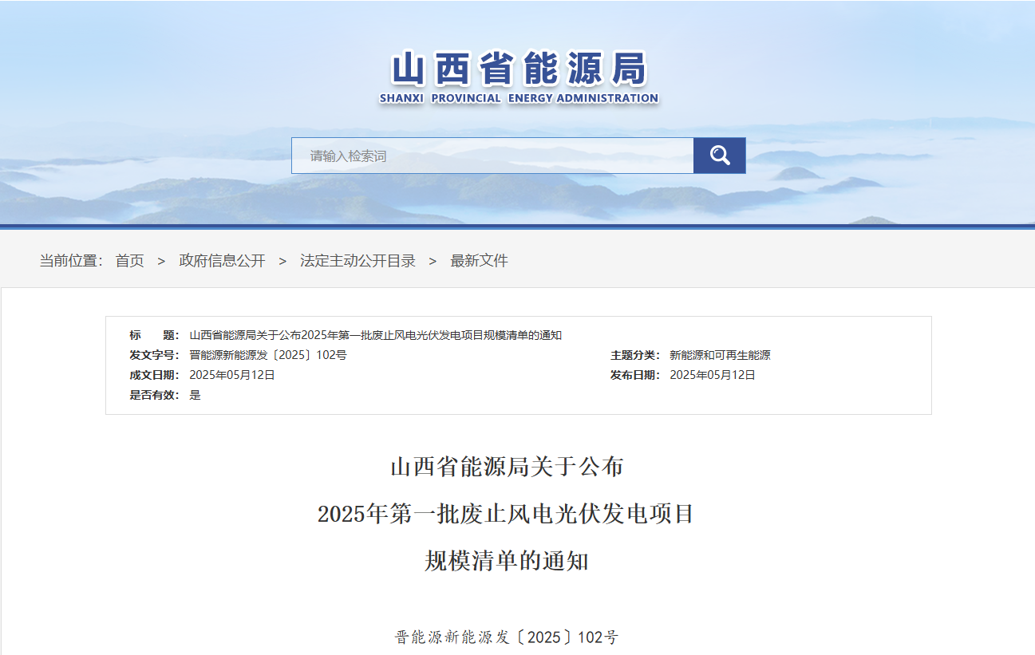Click the centered document number below the heading
Image resolution: width=1035 pixels, height=655 pixels.
click(506, 637)
